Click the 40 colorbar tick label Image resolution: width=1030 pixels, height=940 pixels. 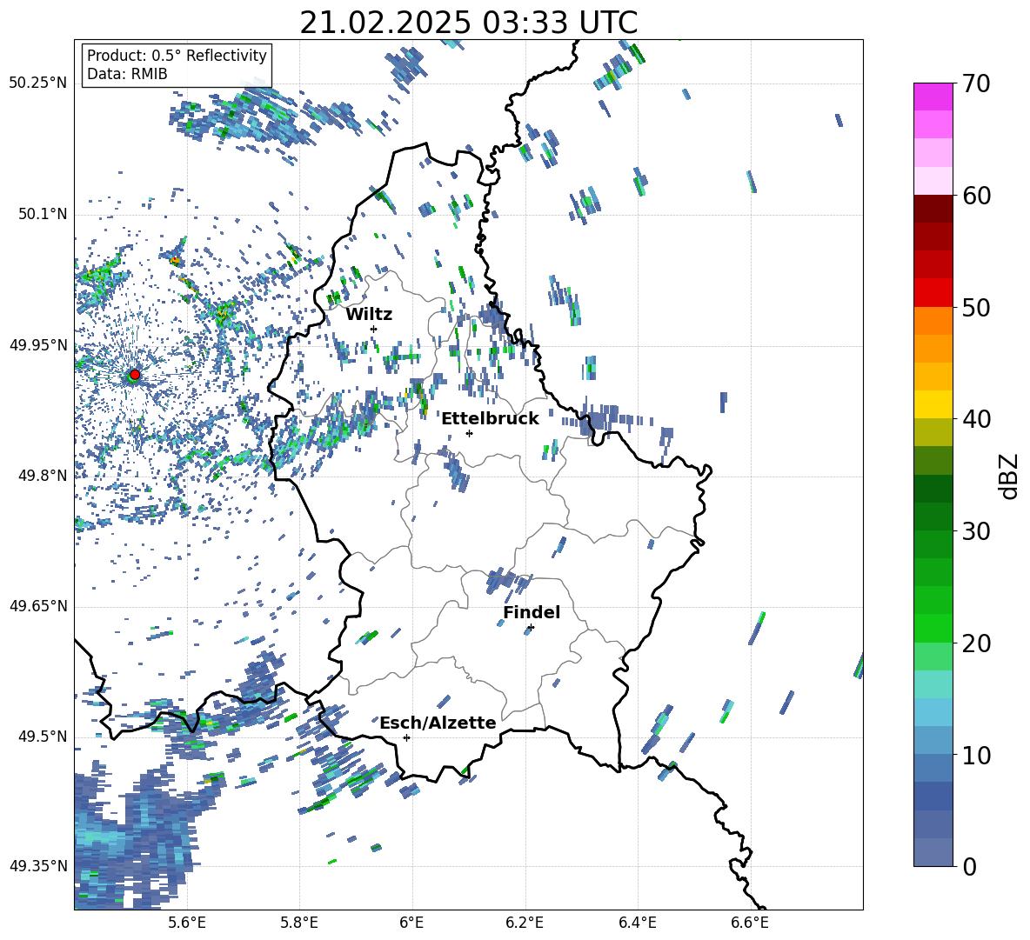[976, 419]
